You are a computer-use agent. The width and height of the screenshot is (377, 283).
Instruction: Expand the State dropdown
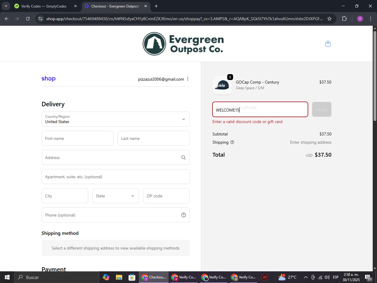tap(115, 196)
